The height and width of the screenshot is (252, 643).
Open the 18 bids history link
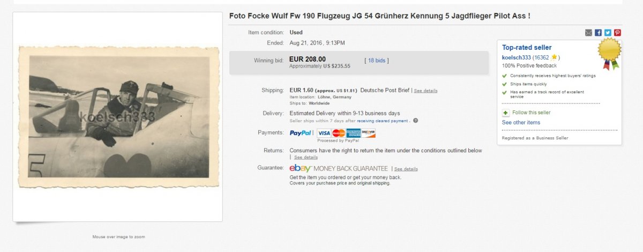click(x=377, y=61)
